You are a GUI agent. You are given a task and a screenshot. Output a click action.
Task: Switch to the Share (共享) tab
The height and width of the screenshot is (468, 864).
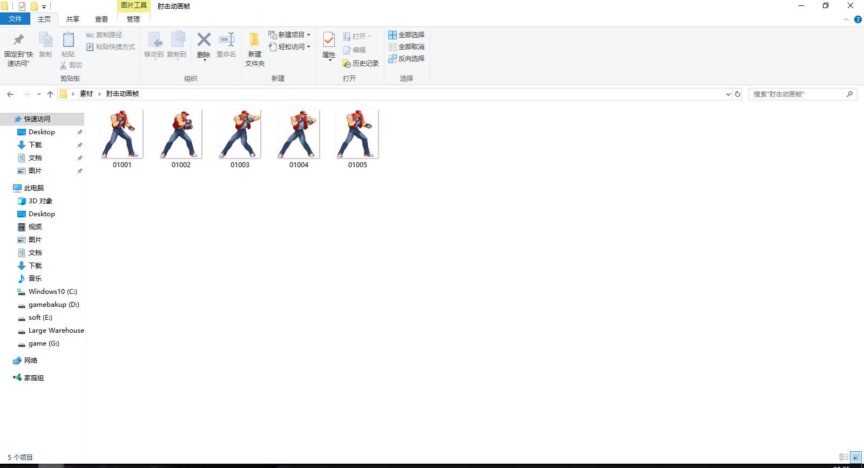pyautogui.click(x=73, y=19)
